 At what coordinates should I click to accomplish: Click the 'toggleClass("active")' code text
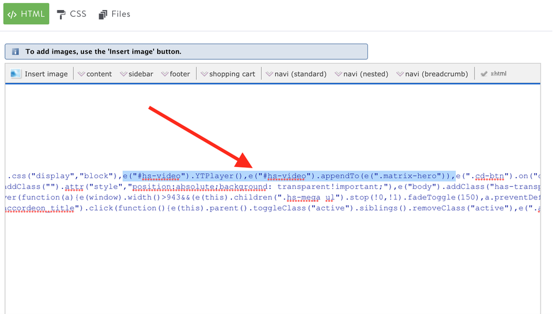303,208
